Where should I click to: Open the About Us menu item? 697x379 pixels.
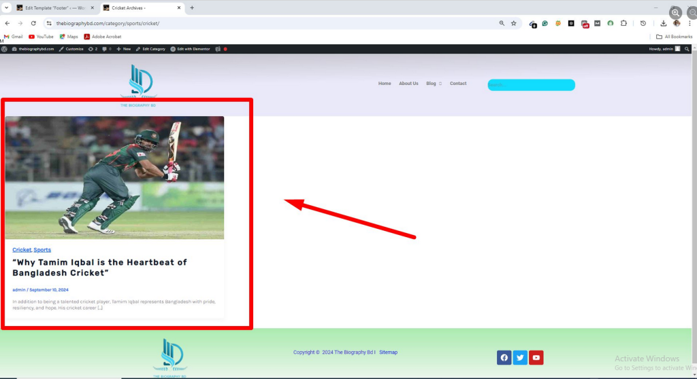tap(408, 84)
